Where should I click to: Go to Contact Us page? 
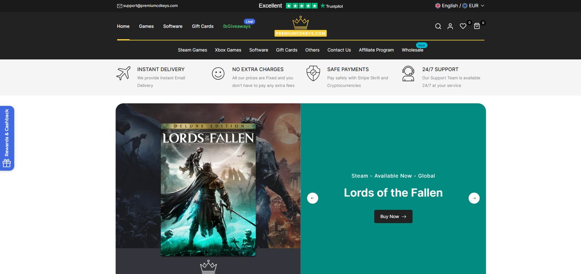point(339,50)
